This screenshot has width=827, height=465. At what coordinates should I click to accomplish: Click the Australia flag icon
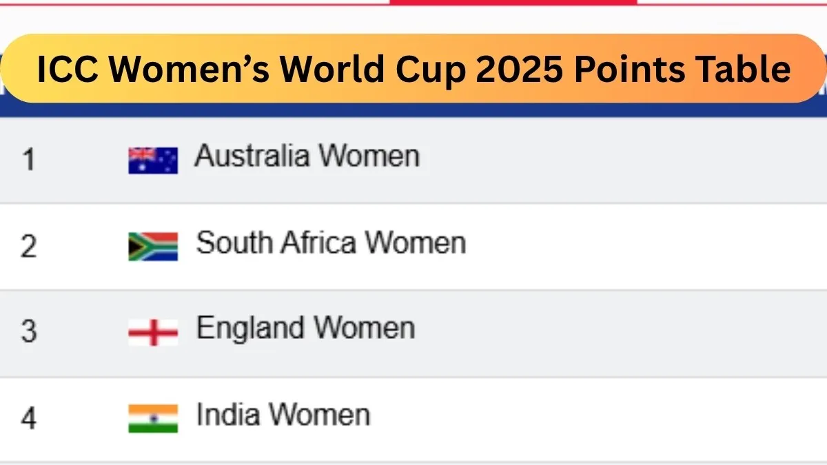click(x=153, y=160)
